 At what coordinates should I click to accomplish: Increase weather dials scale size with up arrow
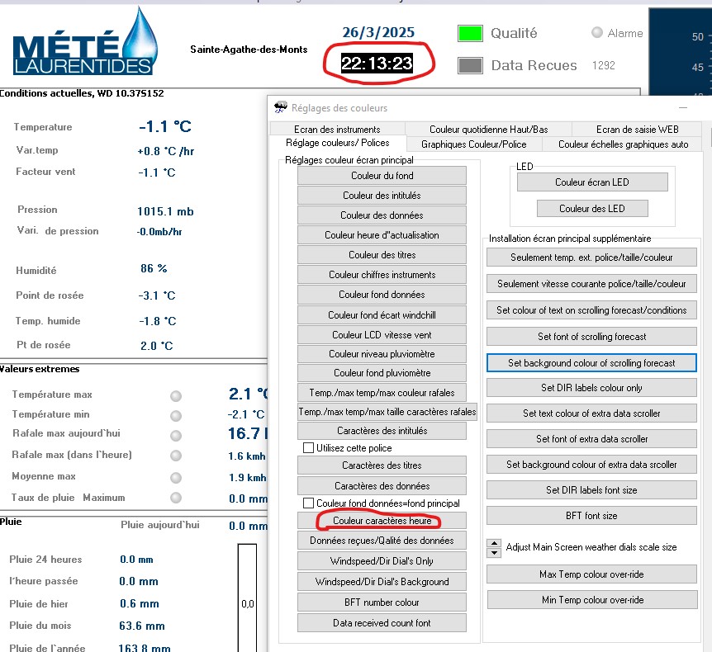494,544
